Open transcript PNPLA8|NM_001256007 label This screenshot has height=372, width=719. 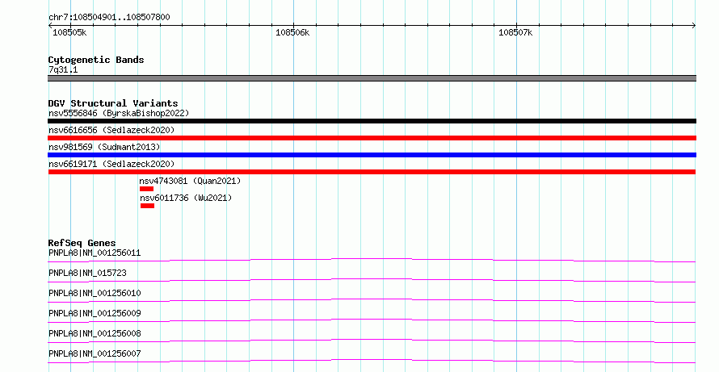click(95, 353)
